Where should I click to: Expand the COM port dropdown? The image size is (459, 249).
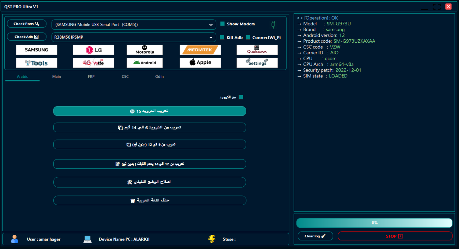pos(211,25)
